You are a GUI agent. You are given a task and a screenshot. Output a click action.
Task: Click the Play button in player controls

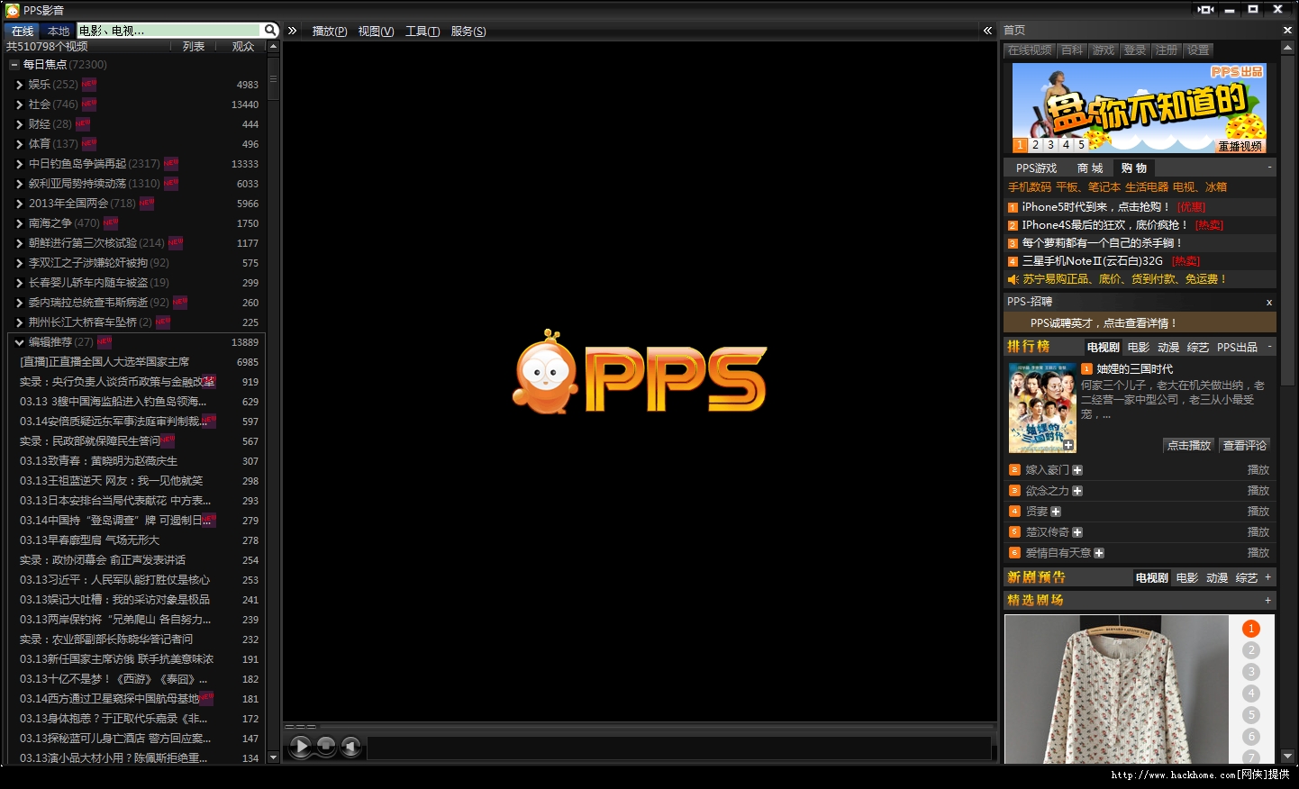(x=301, y=746)
